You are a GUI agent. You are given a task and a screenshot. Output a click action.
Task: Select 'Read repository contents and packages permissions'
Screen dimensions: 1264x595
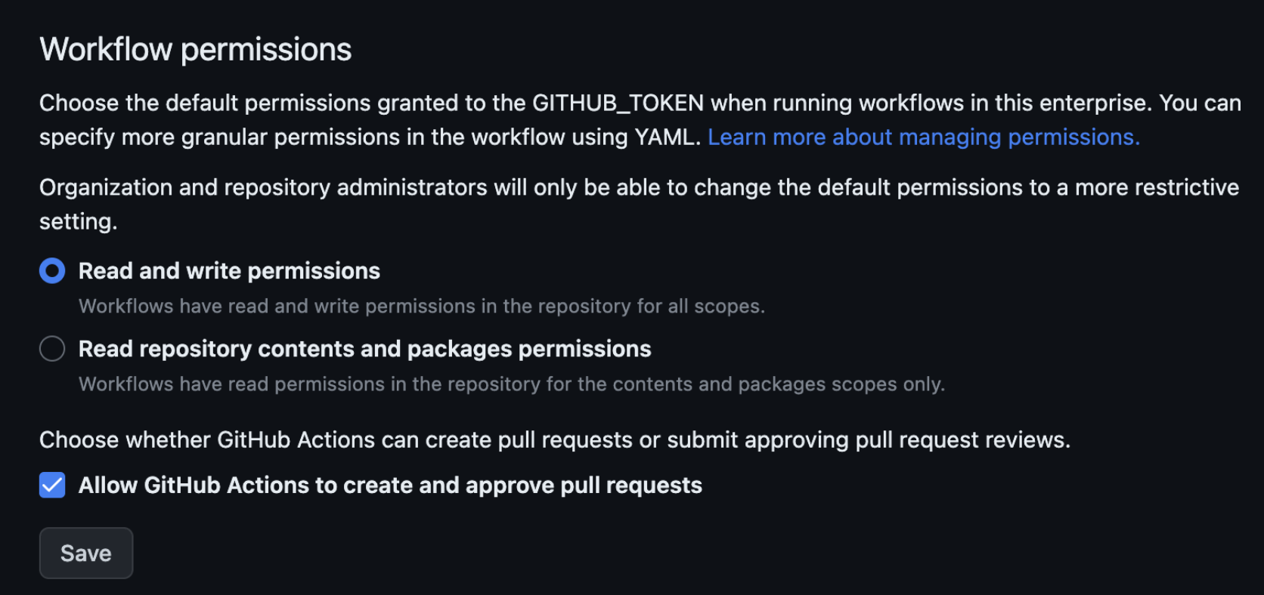pos(52,348)
